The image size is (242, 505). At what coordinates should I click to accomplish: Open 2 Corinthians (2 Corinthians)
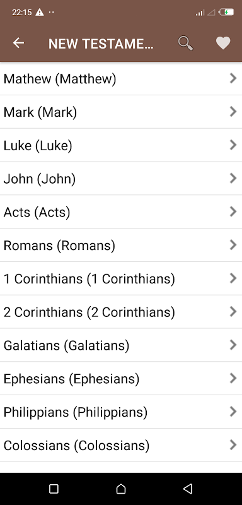[x=121, y=312]
